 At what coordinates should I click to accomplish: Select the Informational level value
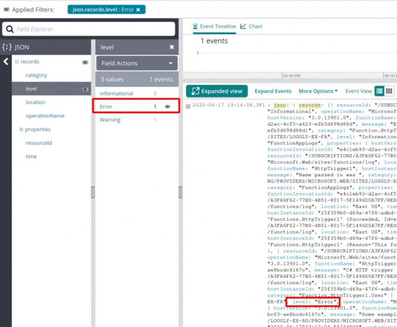[x=116, y=94]
